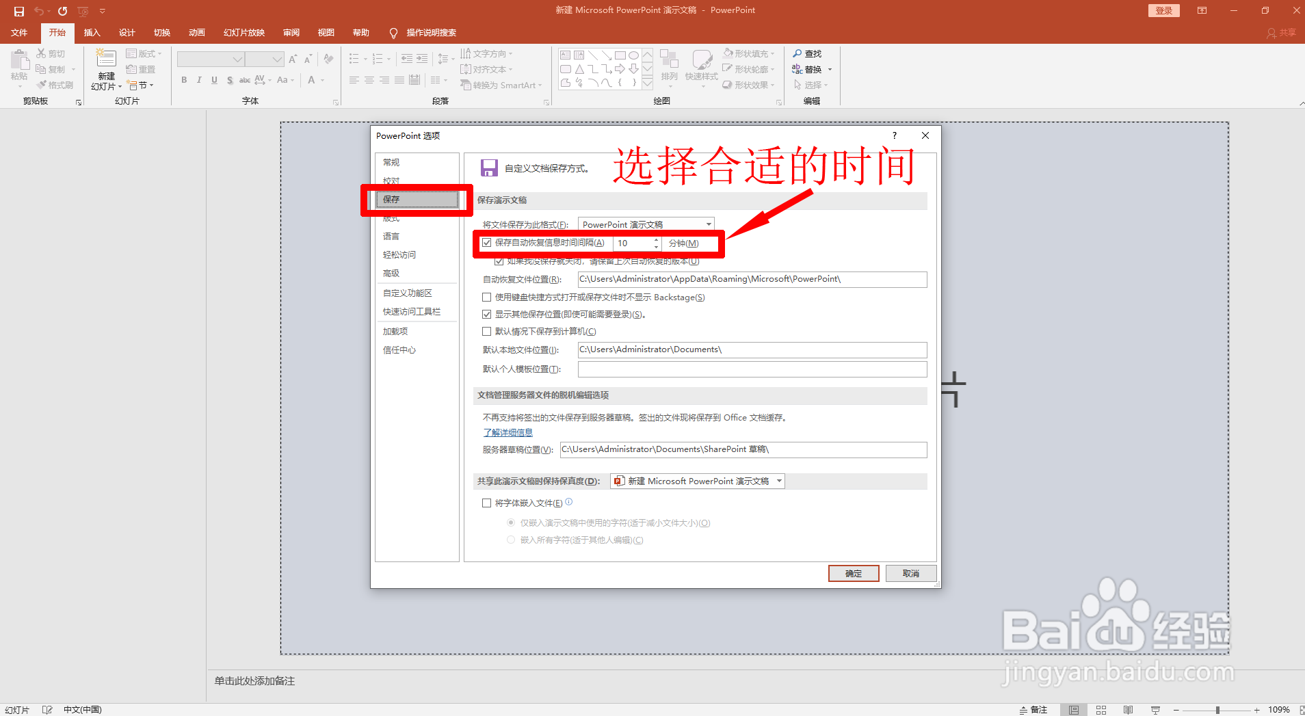Click the zoom slider in status bar
The image size is (1305, 716).
pos(1217,710)
